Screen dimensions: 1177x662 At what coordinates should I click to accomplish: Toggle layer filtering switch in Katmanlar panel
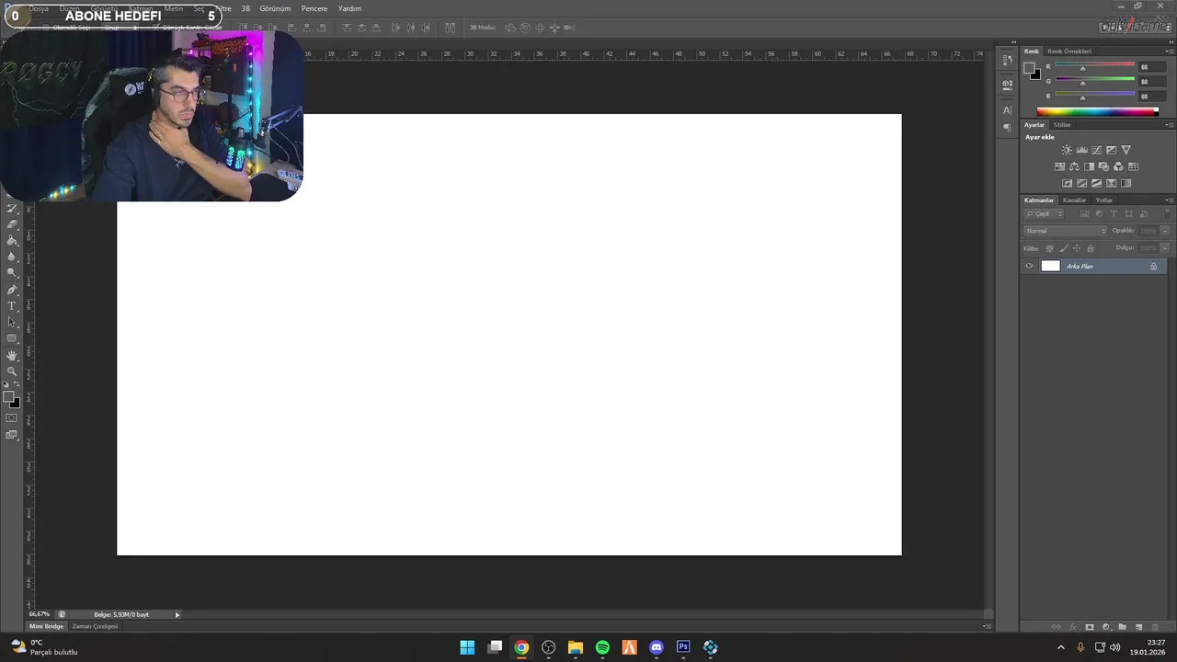[1168, 213]
